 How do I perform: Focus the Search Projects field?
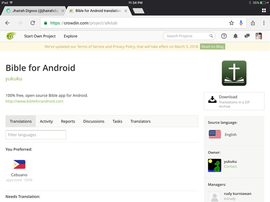point(189,36)
